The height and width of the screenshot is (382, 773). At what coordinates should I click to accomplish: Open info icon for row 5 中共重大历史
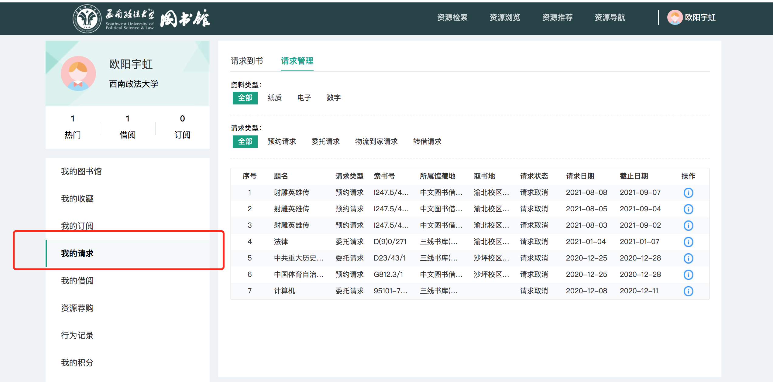(688, 258)
